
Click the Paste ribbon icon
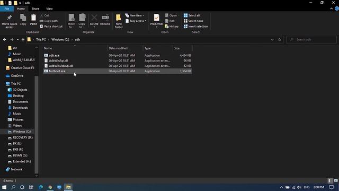[33, 20]
